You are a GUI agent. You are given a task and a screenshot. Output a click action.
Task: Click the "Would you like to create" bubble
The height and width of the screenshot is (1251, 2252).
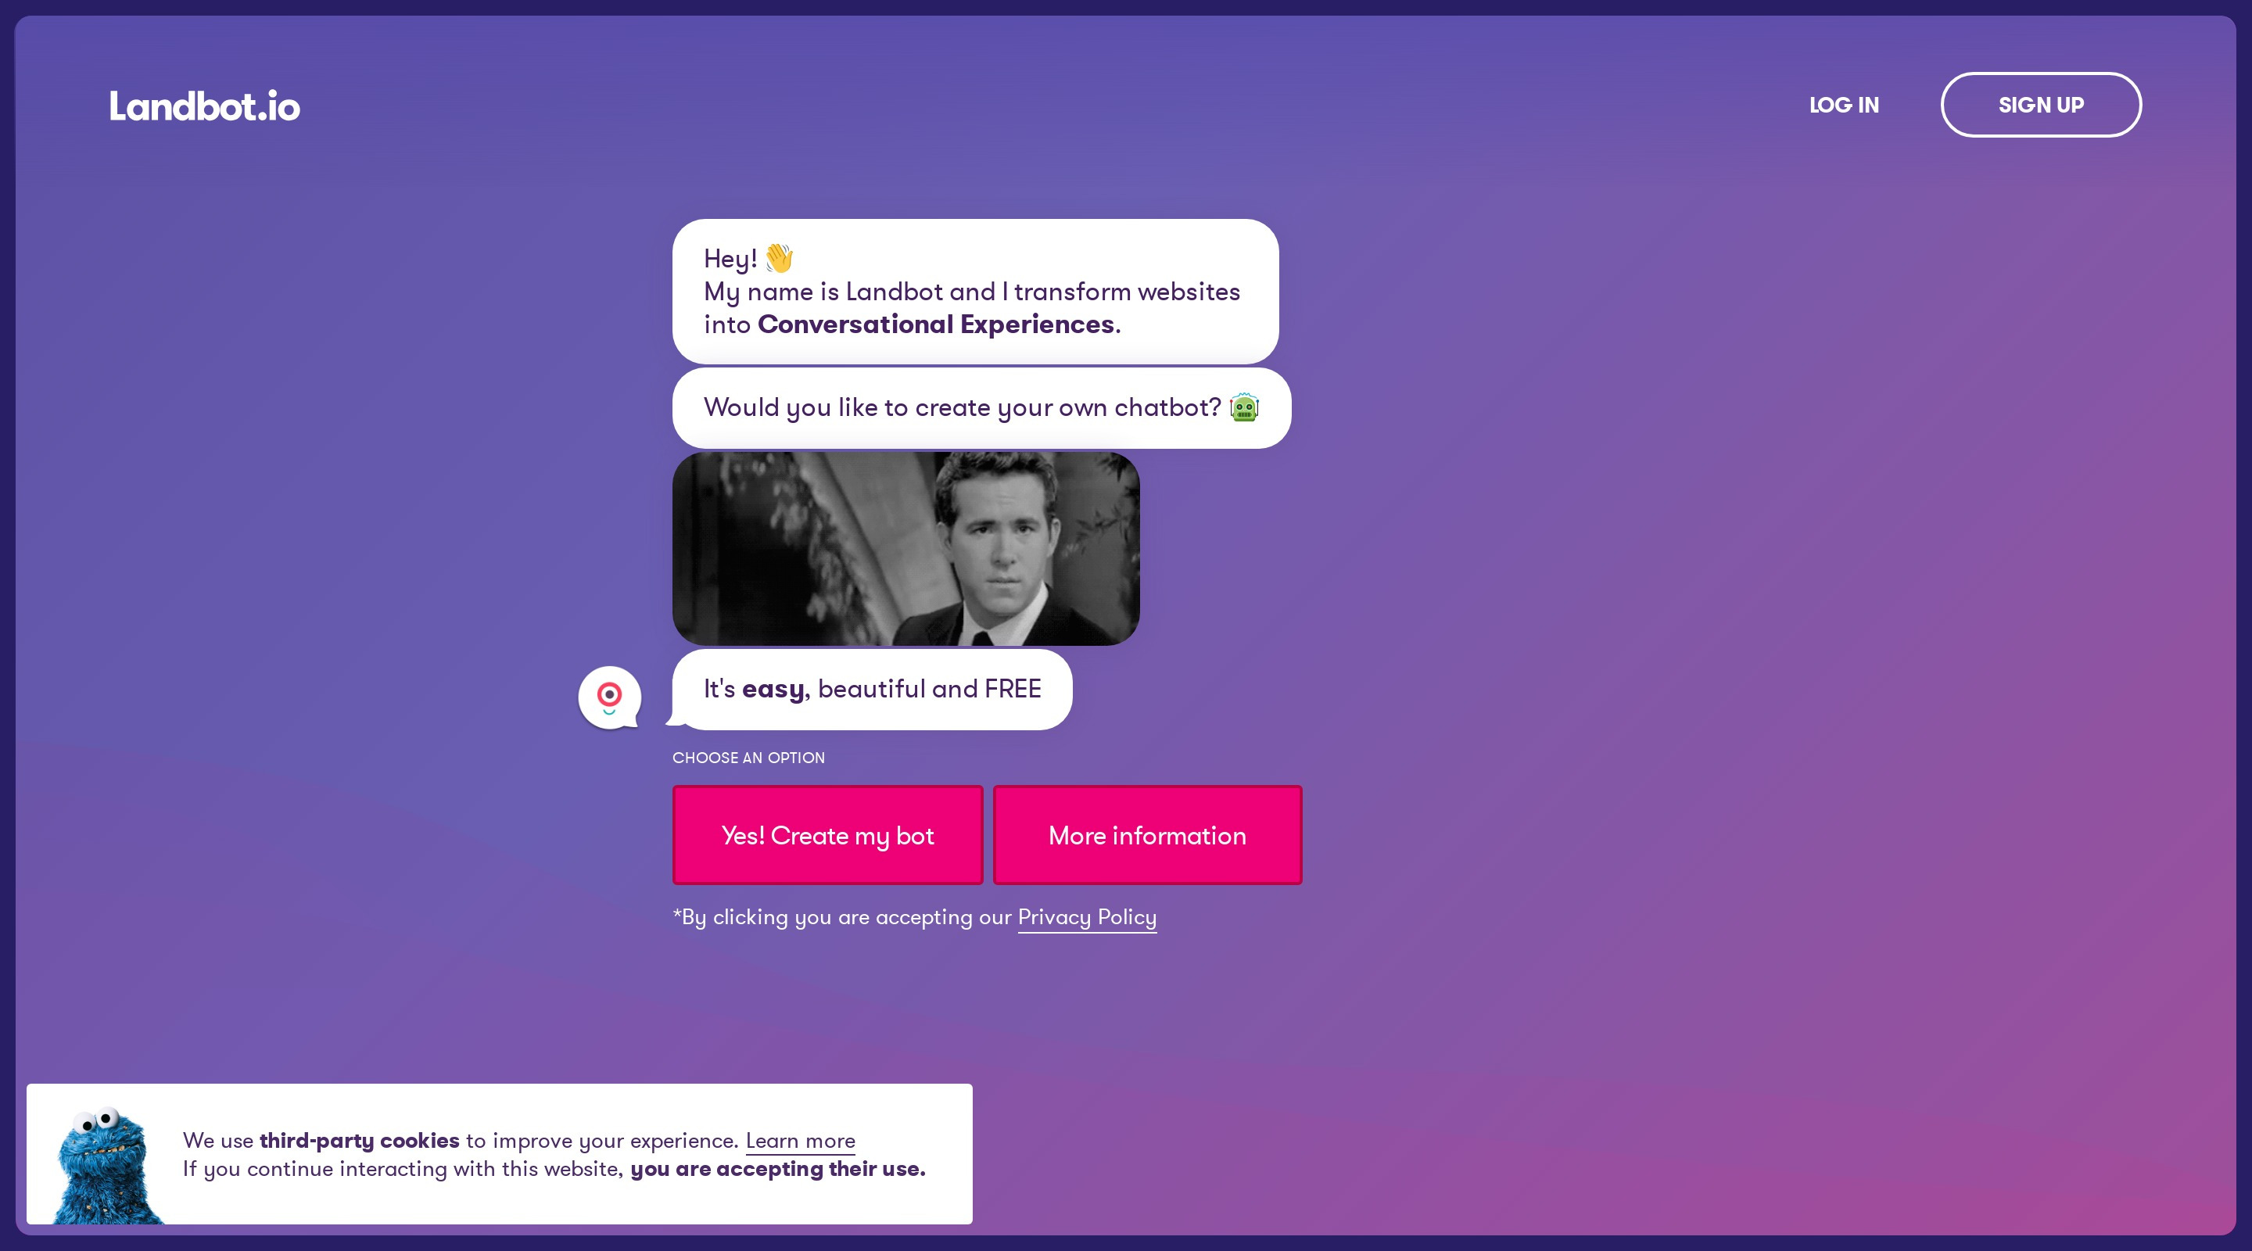981,407
